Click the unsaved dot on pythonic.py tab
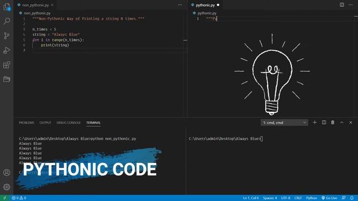358x201 pixels. 218,5
